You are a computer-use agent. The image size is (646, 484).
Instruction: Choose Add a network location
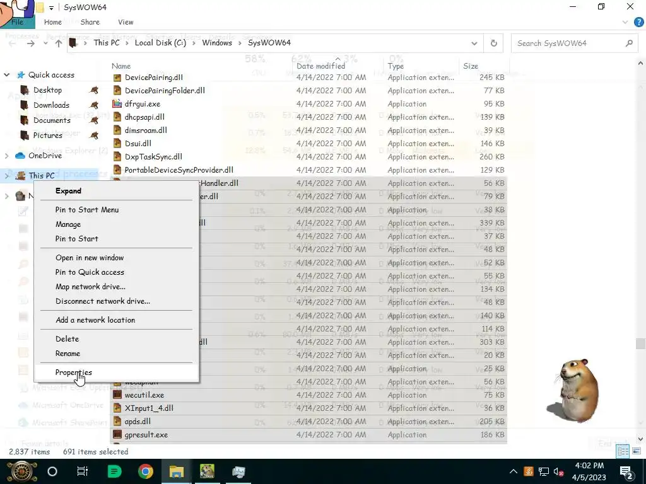click(95, 320)
